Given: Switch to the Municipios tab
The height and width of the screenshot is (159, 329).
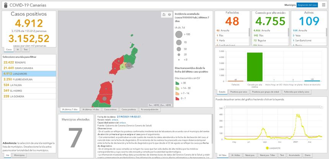Looking at the screenshot, I should pos(20,156).
